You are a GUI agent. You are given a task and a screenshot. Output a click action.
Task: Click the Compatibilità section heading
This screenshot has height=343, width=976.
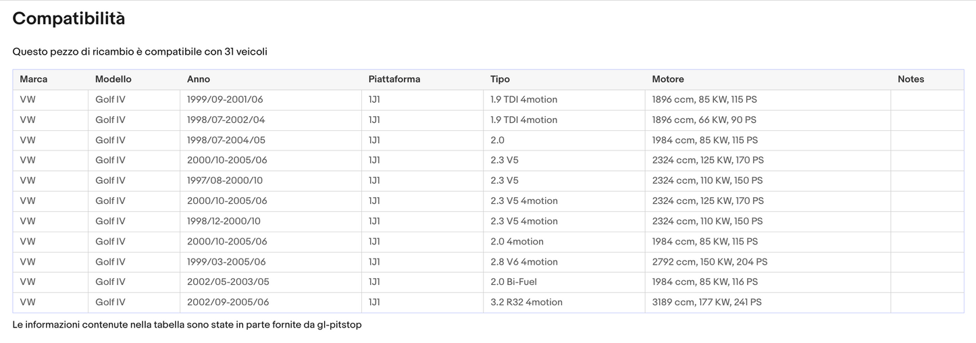coord(69,19)
